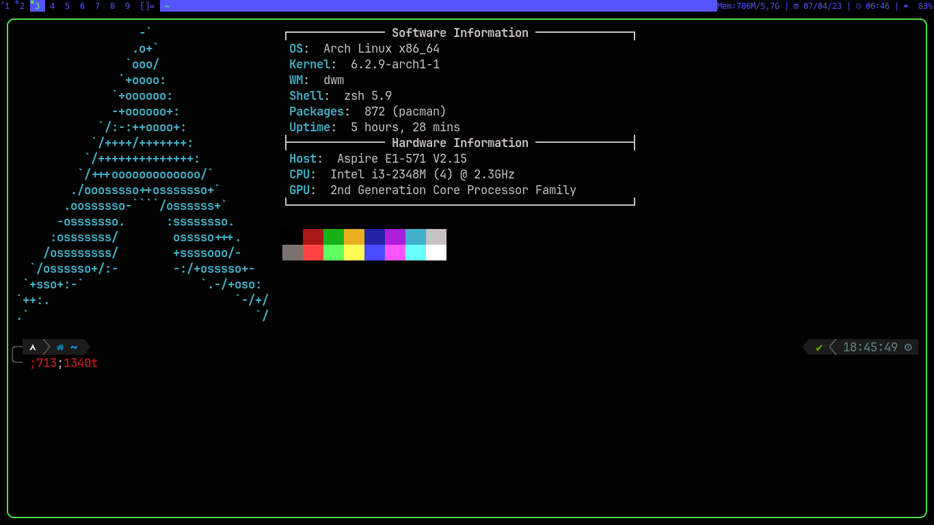Click the home icon in prompt
Image resolution: width=934 pixels, height=525 pixels.
(x=60, y=347)
